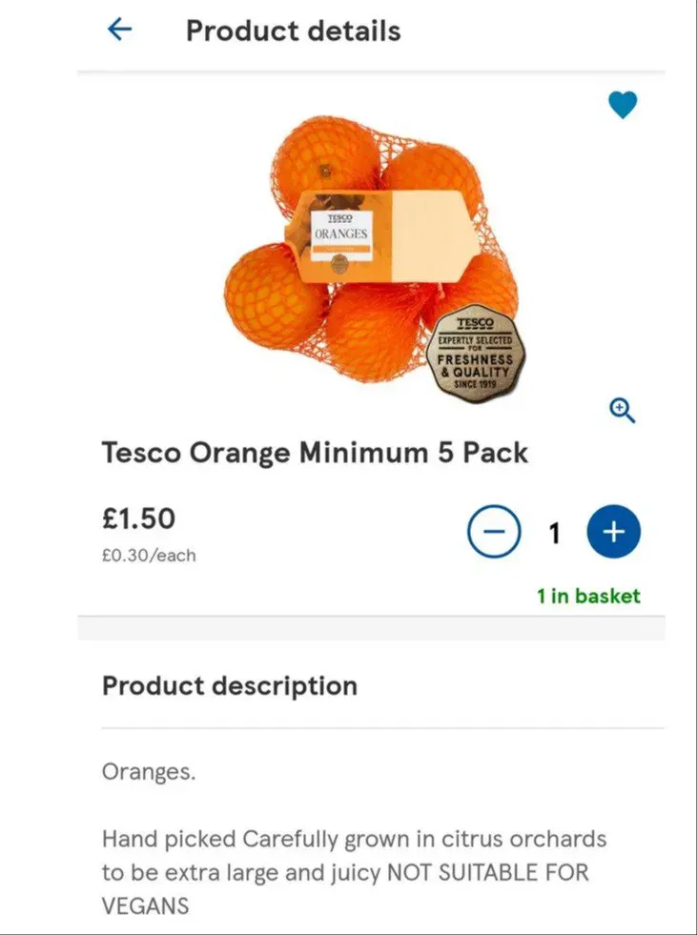Screen dimensions: 697x935
Task: Go back using the arrow icon
Action: (x=119, y=30)
